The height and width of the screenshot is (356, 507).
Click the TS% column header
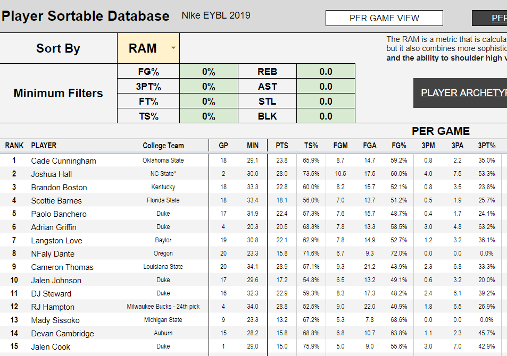coord(311,146)
